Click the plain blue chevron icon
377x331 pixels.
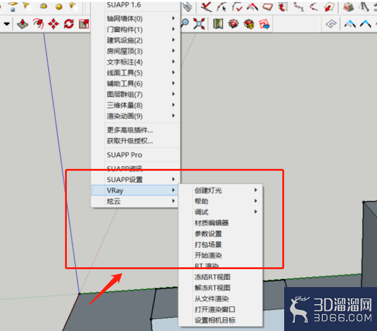click(365, 24)
